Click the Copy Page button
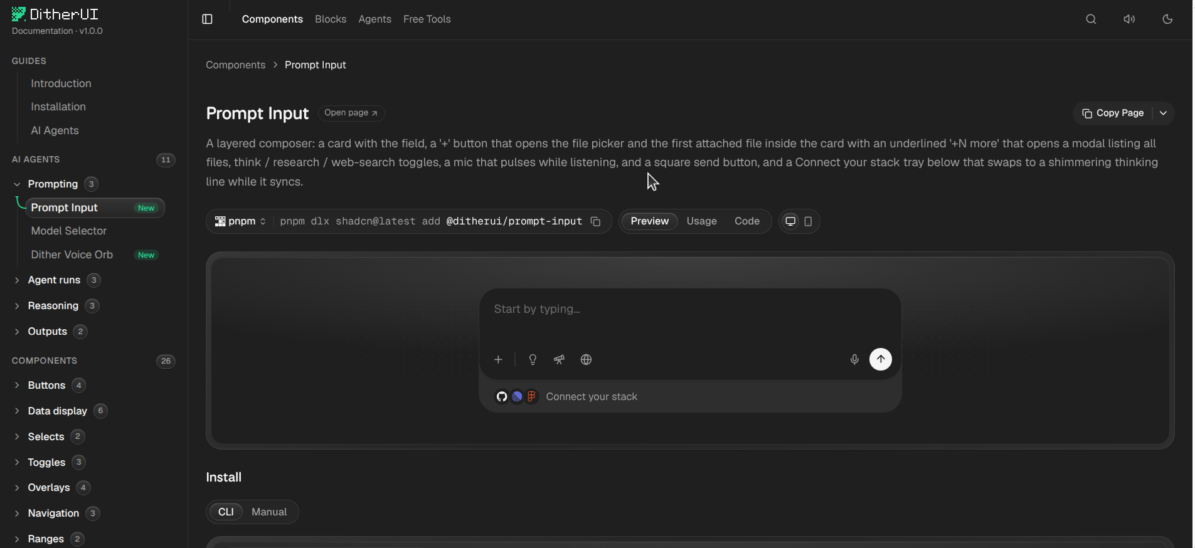Screen dimensions: 1195x548 point(1113,113)
